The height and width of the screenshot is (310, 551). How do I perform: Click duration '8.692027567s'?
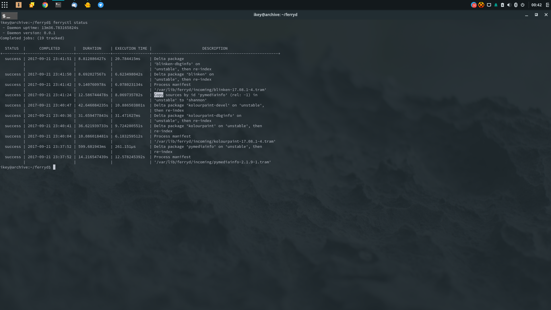[x=92, y=74]
